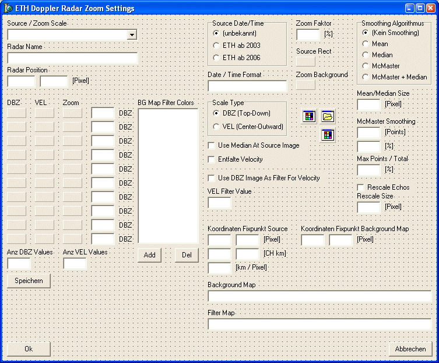Click the color palette icon left of the folder icon

tap(310, 116)
